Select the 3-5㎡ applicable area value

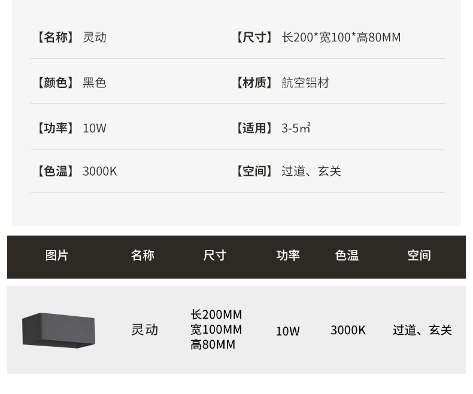pos(296,128)
